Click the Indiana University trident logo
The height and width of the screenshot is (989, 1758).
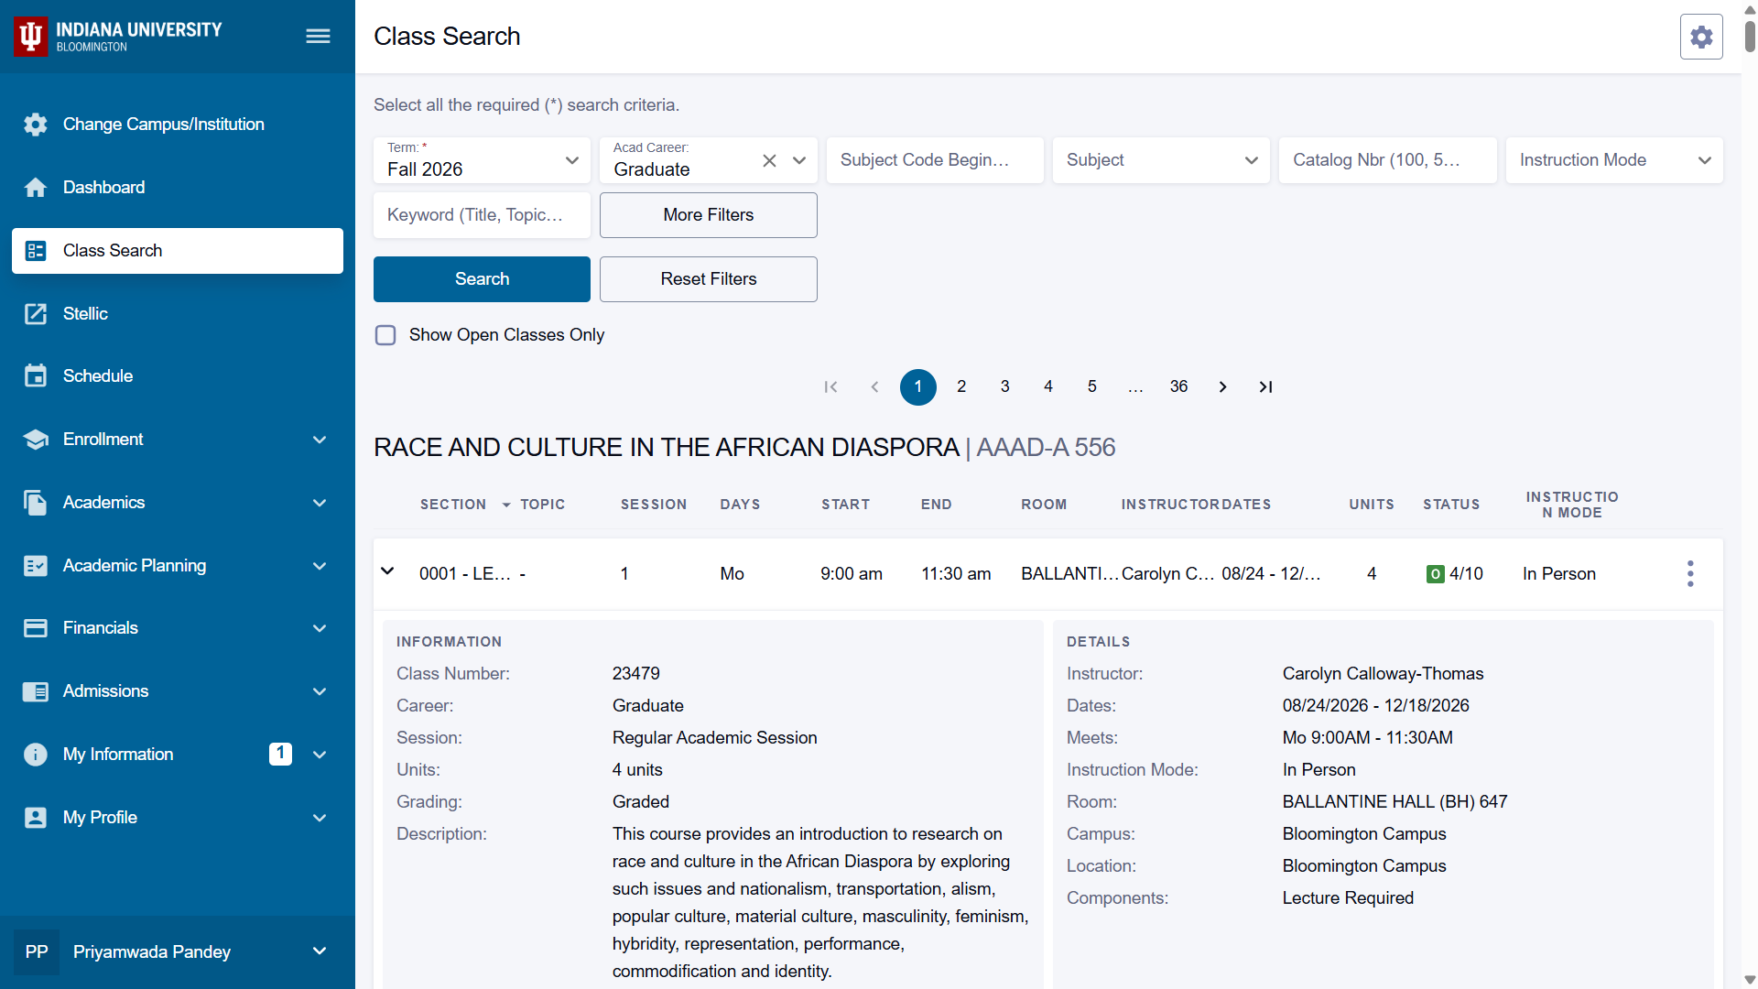coord(30,36)
